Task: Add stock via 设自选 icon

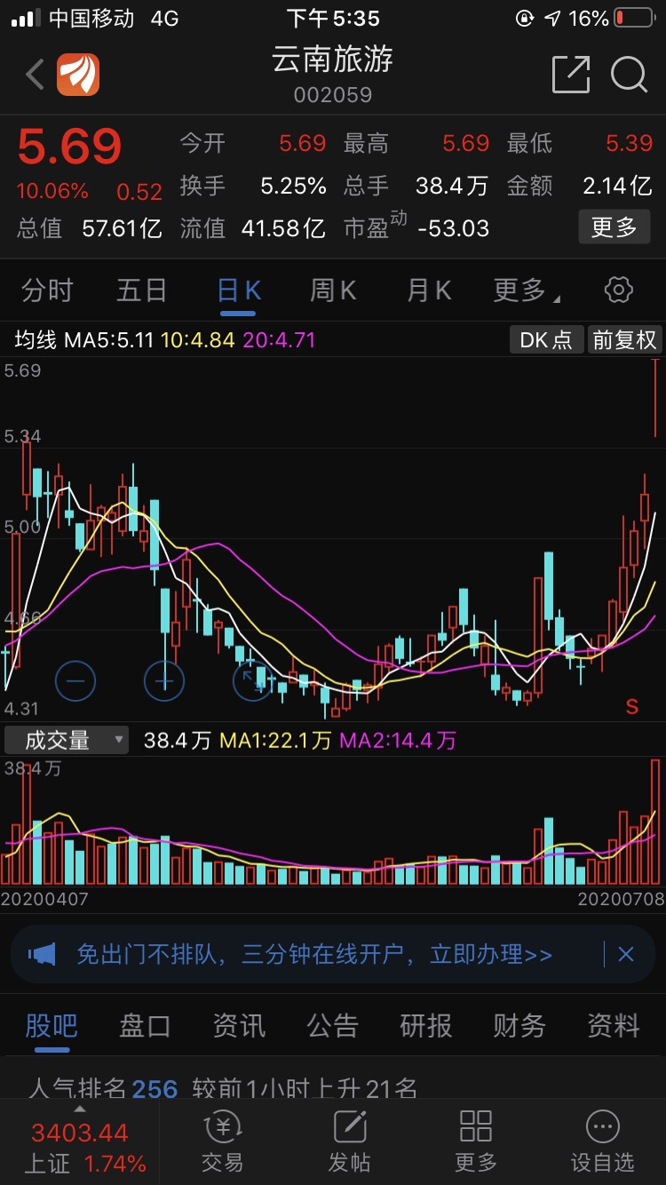Action: (602, 1141)
